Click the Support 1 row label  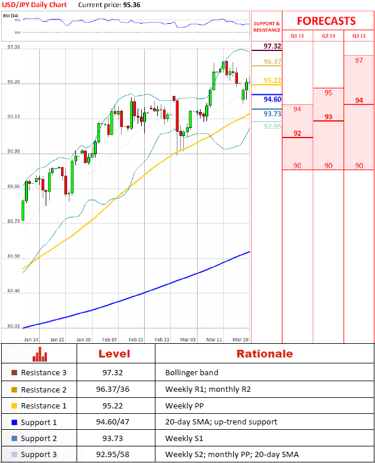[x=39, y=423]
